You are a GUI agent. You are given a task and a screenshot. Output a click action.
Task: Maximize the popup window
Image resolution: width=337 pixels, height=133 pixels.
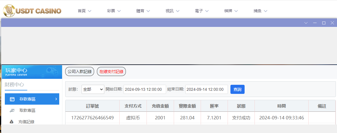point(324,23)
